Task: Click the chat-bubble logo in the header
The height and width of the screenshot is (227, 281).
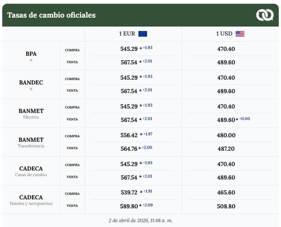Action: [265, 15]
